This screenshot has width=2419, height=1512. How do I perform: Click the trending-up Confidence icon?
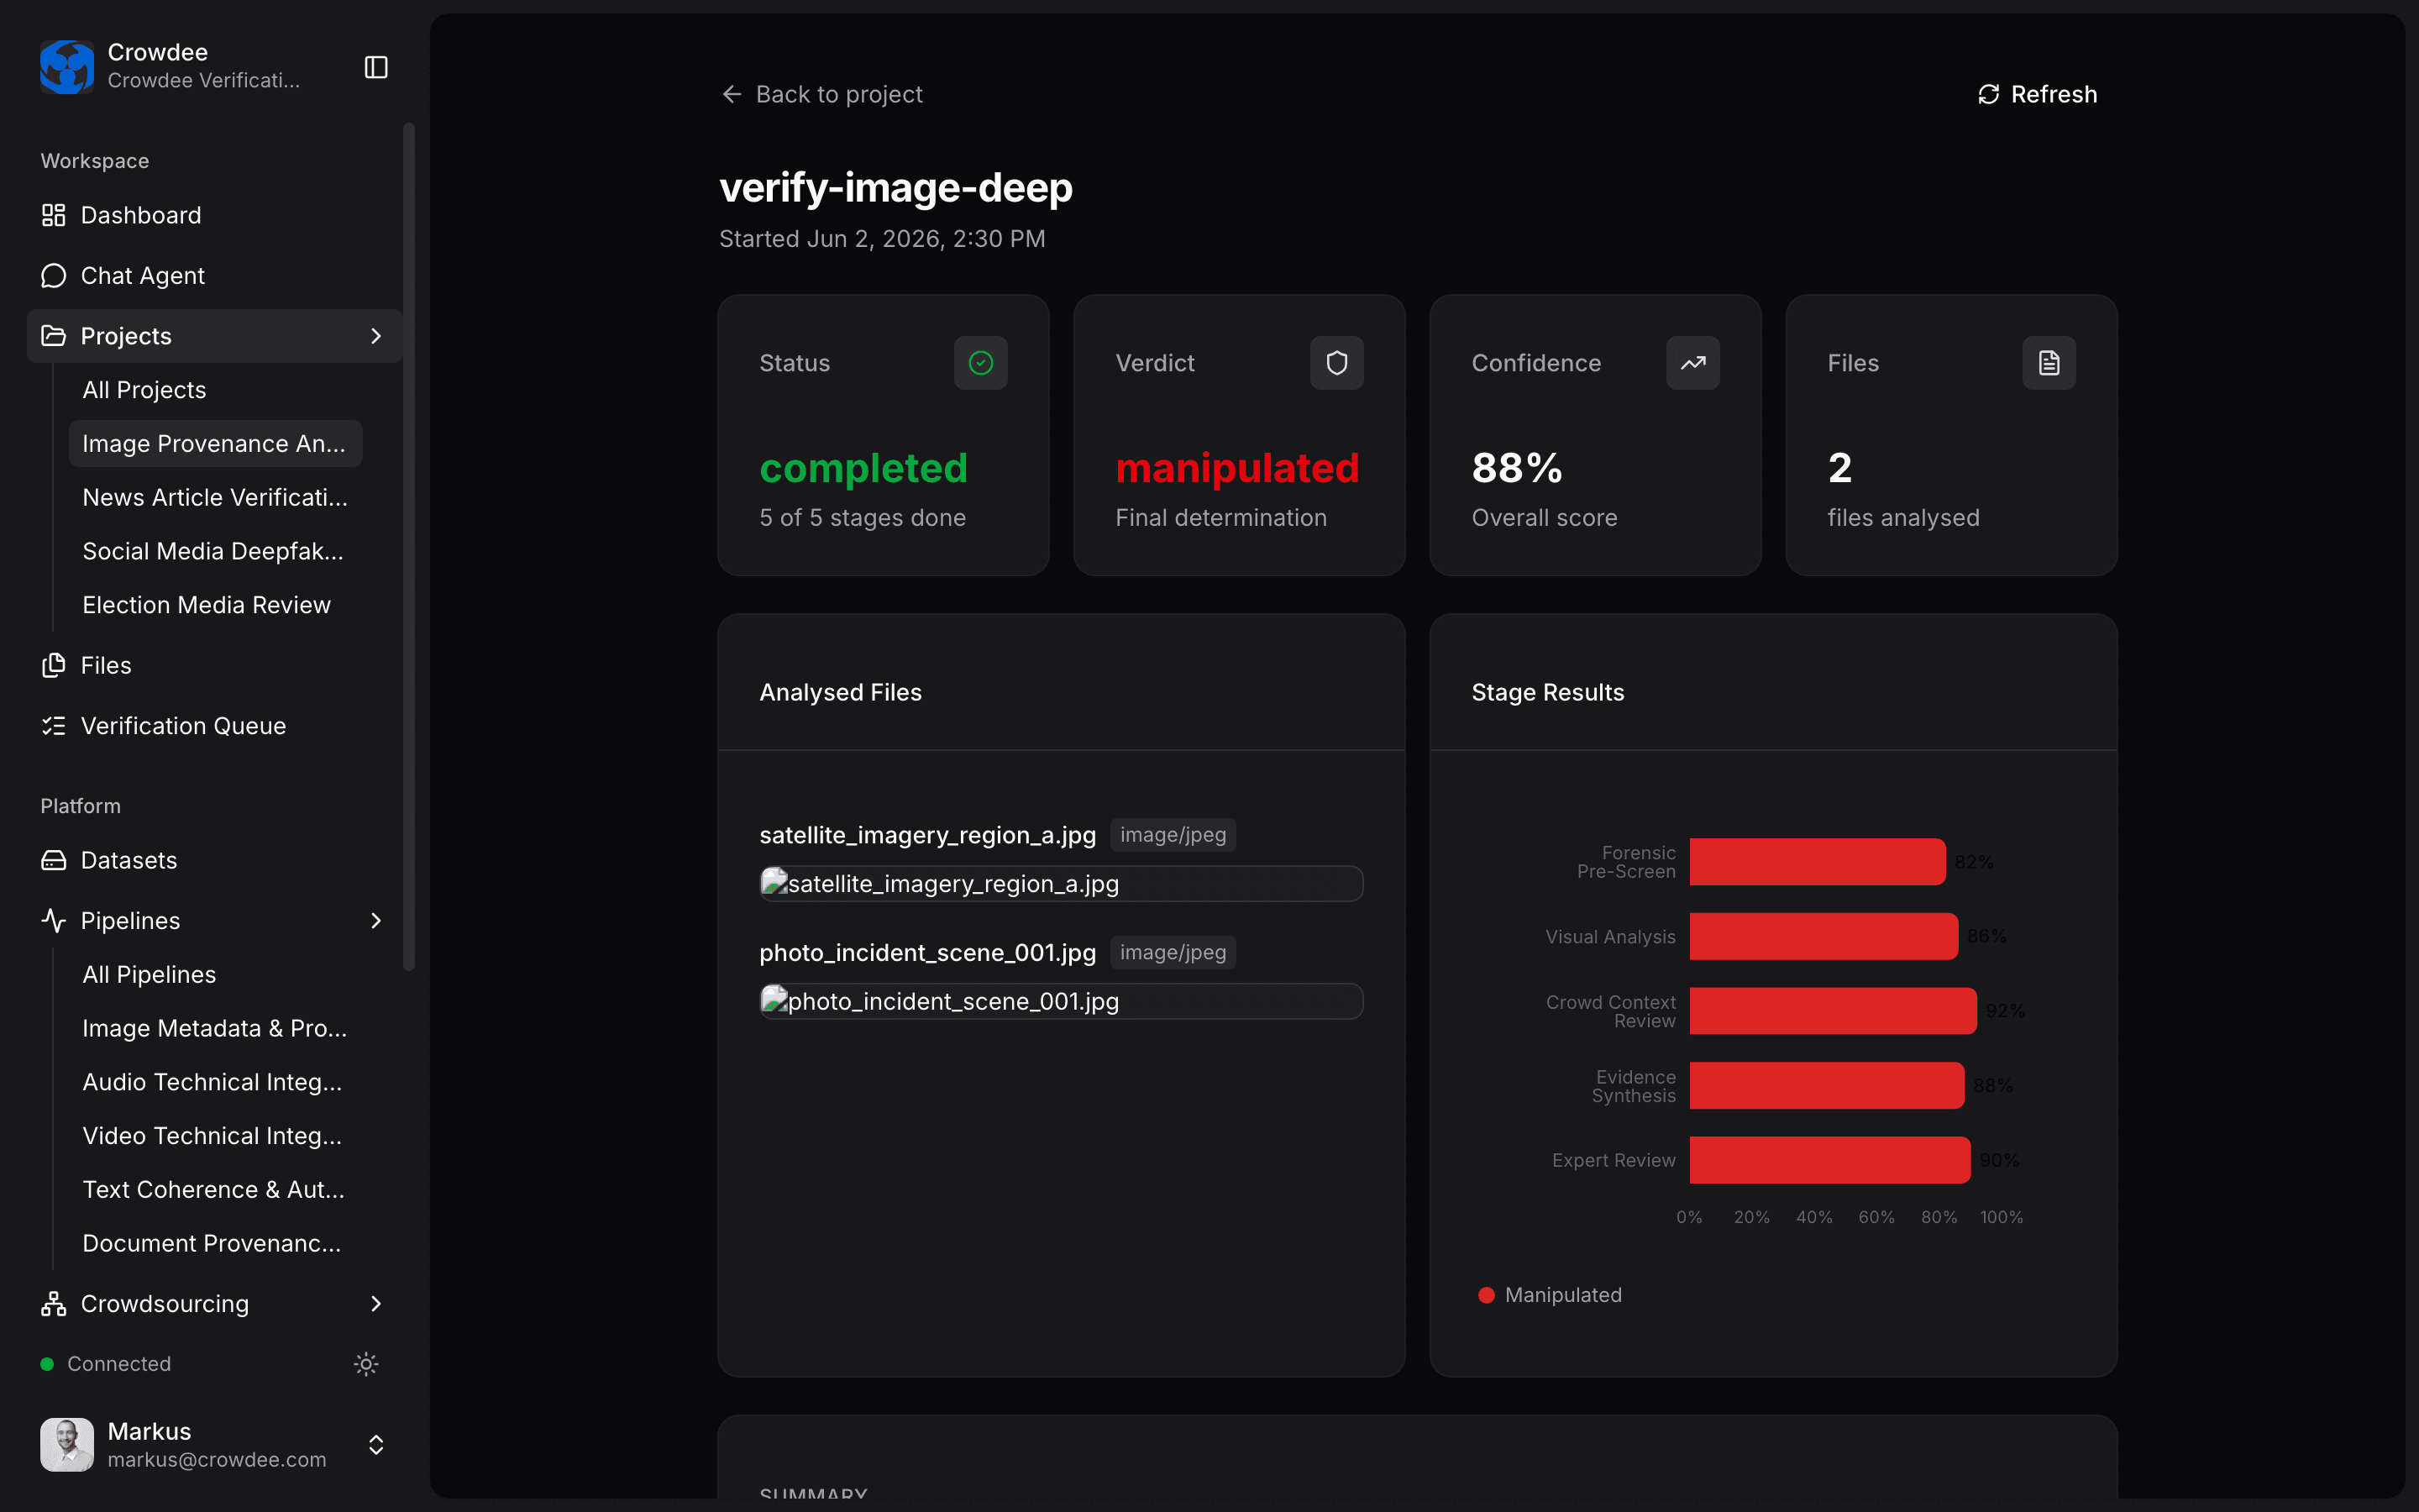tap(1692, 363)
